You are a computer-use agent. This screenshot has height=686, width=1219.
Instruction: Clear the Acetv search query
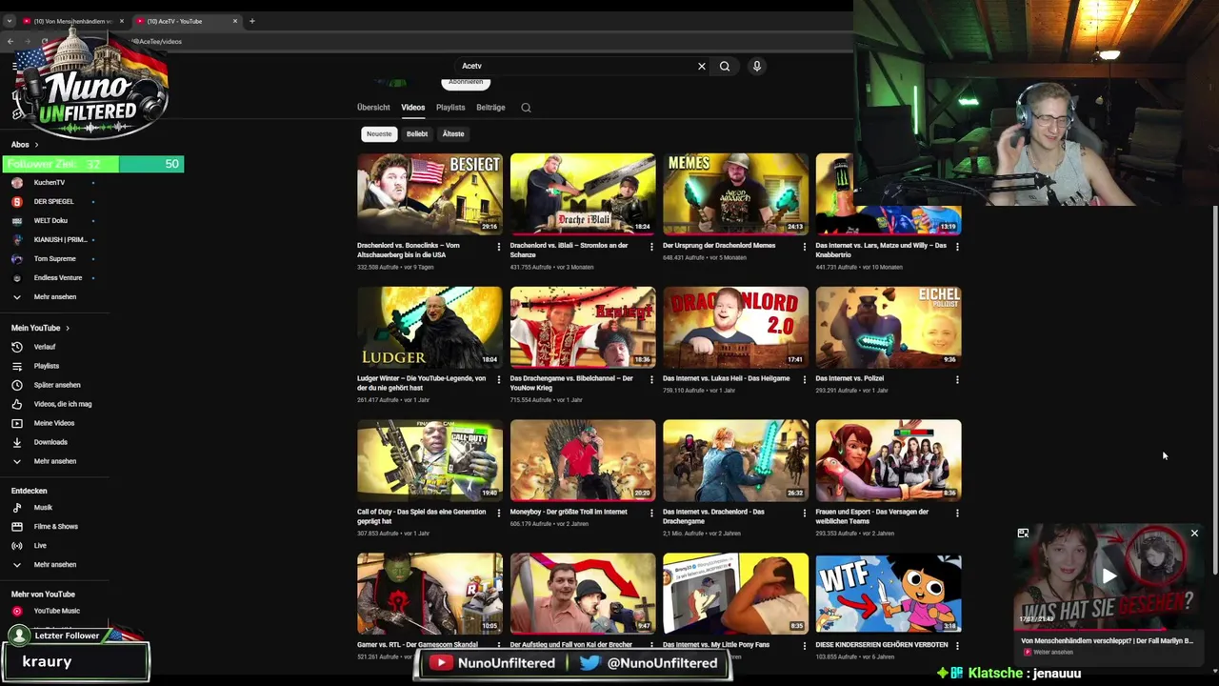click(x=702, y=67)
